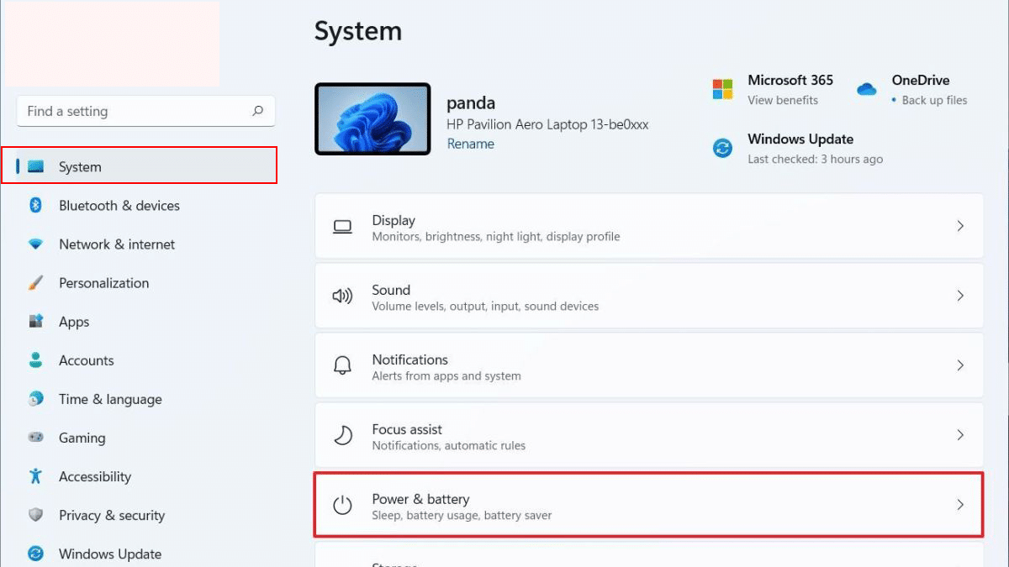Open Focus assist via its chevron
Image resolution: width=1009 pixels, height=567 pixels.
(x=960, y=436)
